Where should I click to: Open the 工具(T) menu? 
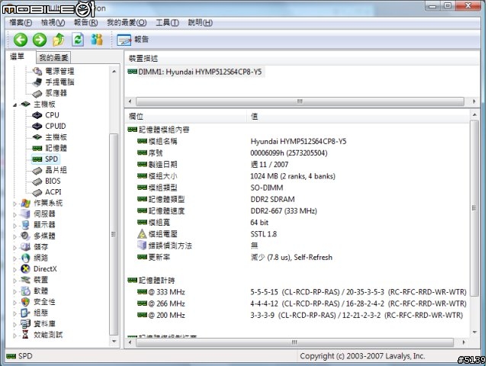[x=167, y=23]
